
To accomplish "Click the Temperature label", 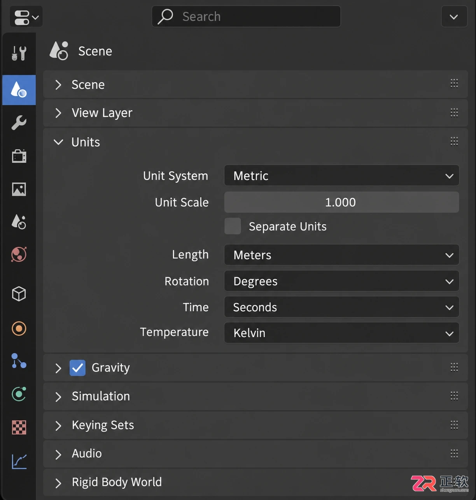I will 174,332.
